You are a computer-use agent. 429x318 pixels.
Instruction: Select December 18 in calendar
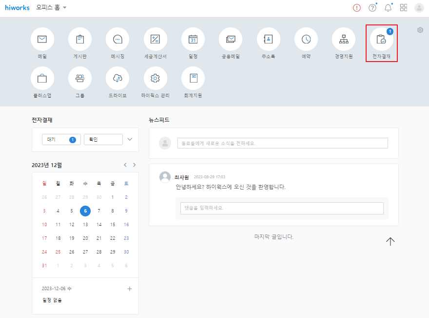[58, 238]
